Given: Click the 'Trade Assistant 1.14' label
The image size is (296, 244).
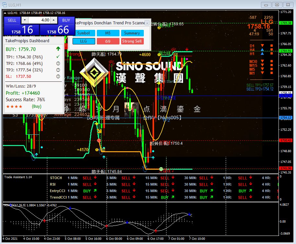Looking at the screenshot, I should [18, 177].
